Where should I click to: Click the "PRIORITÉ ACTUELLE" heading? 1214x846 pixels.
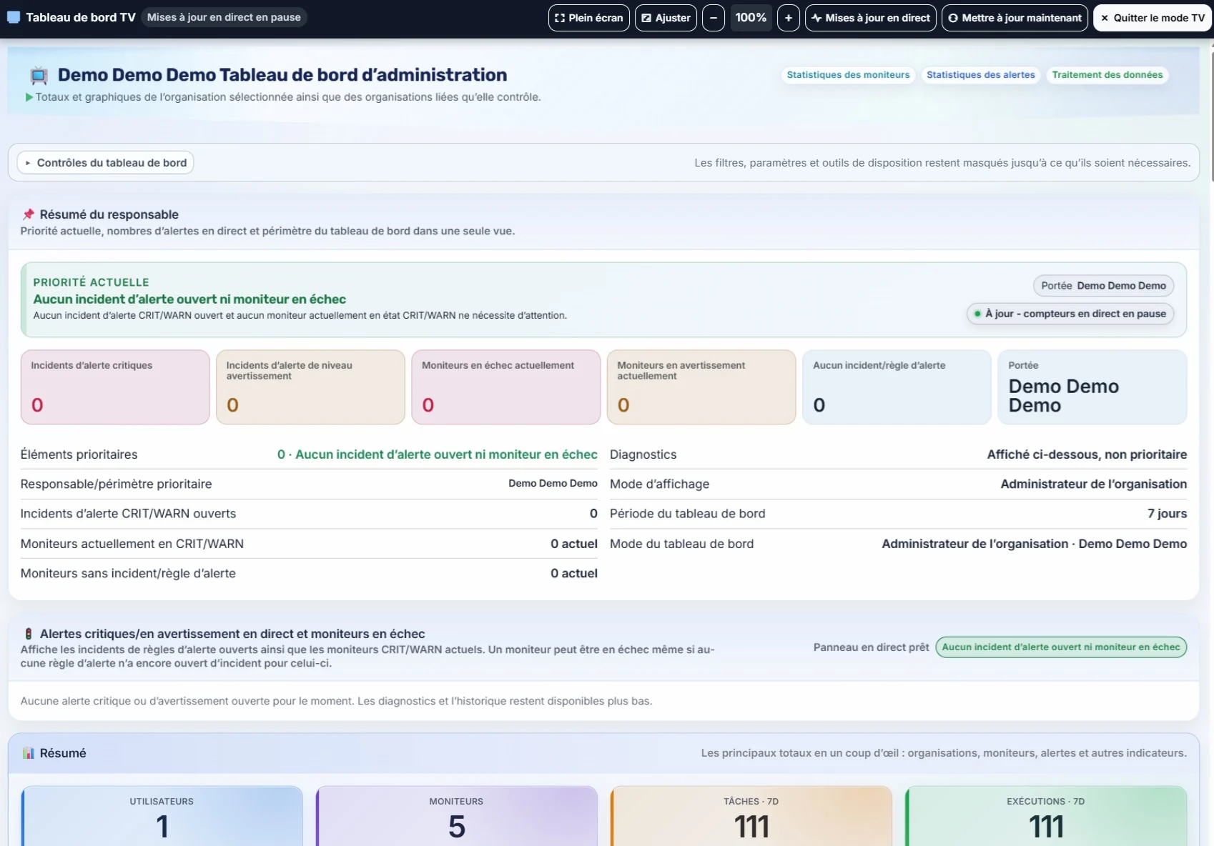(92, 282)
